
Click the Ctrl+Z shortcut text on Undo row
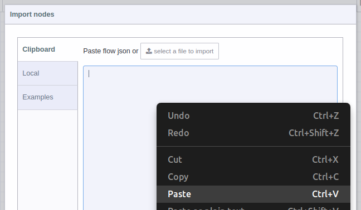[326, 116]
